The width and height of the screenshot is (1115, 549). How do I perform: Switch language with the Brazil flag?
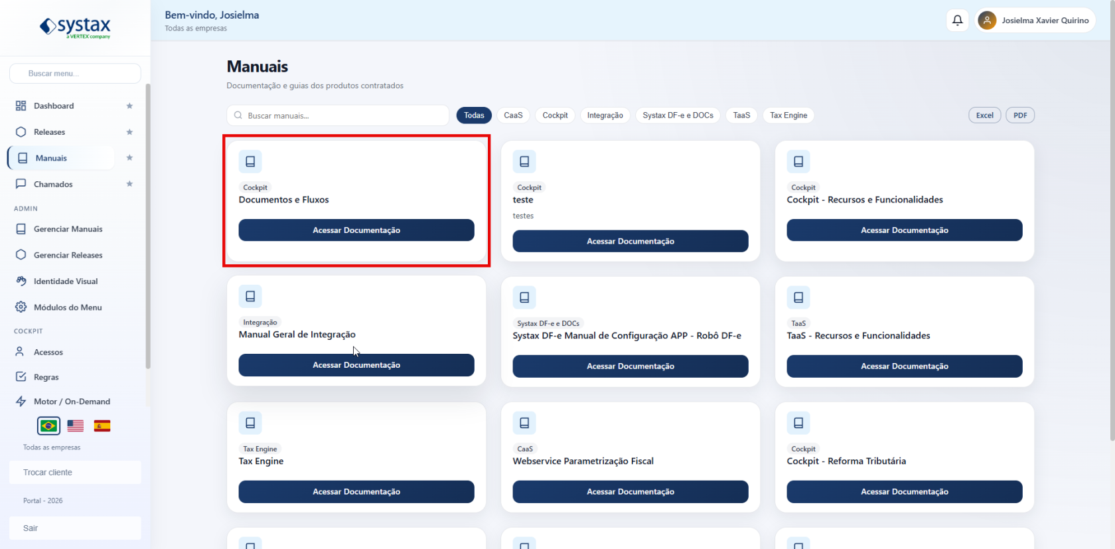coord(48,426)
